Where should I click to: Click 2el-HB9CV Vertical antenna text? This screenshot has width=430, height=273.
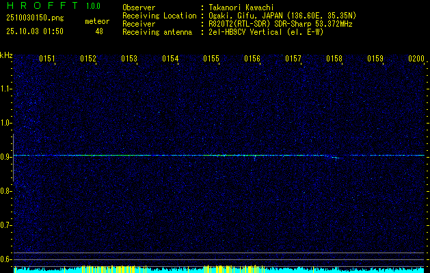point(266,32)
